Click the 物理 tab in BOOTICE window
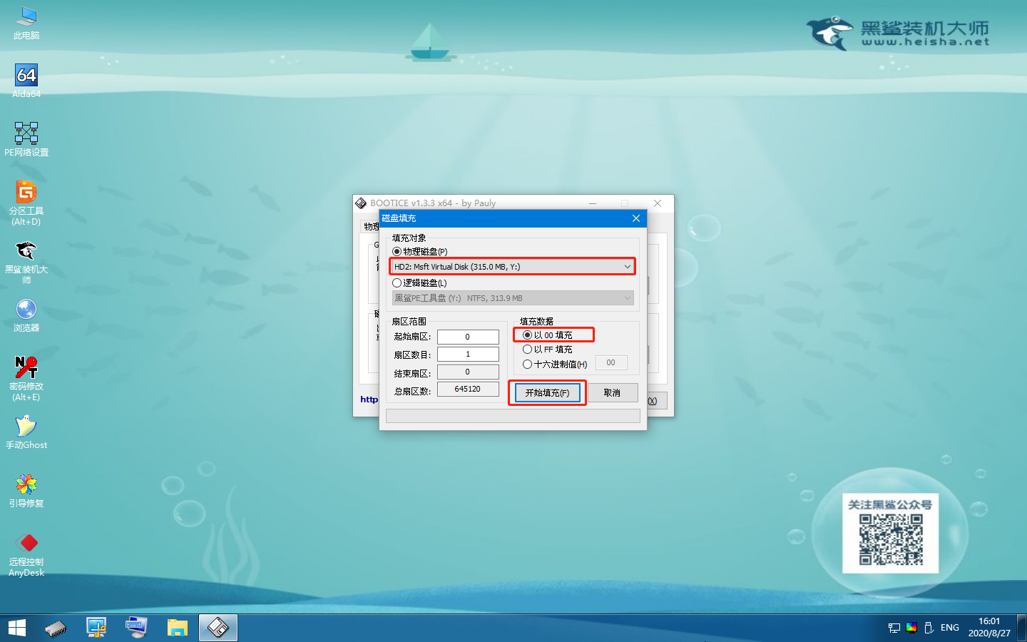The image size is (1027, 642). pyautogui.click(x=372, y=227)
